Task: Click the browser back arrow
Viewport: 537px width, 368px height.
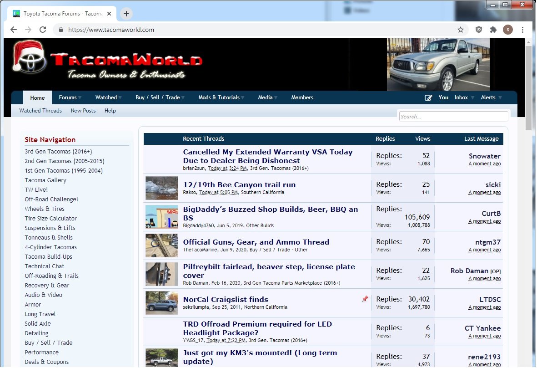Action: [14, 30]
